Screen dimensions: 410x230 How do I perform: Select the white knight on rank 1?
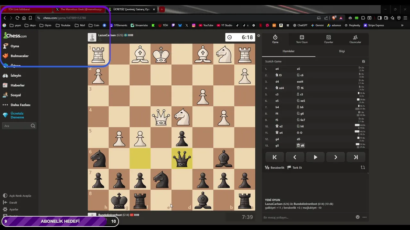point(224,54)
